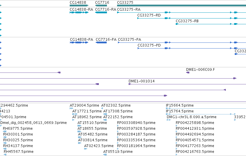Image resolution: width=246 pixels, height=156 pixels.
Task: Select the CG14838-PA protein label
Action: [82, 40]
